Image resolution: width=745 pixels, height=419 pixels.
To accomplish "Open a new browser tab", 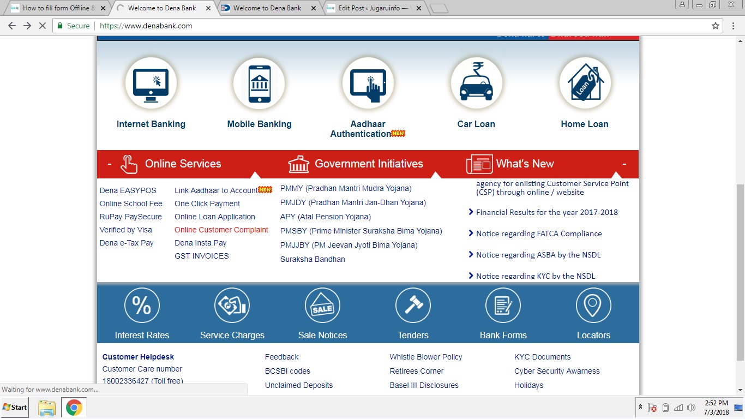I will 438,8.
